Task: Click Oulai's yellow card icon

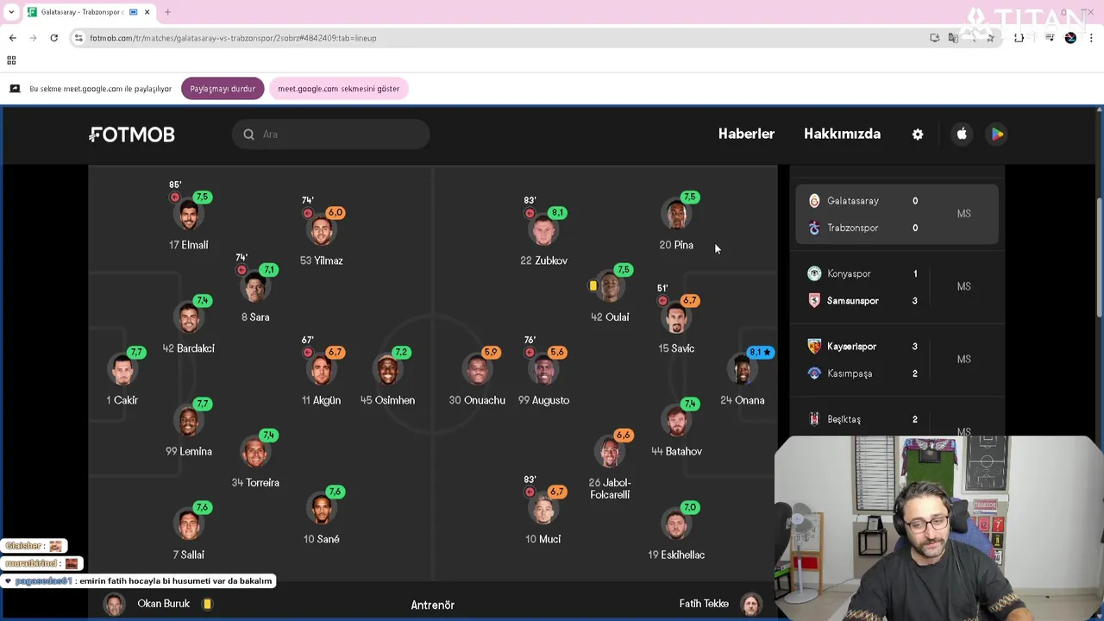Action: (593, 285)
